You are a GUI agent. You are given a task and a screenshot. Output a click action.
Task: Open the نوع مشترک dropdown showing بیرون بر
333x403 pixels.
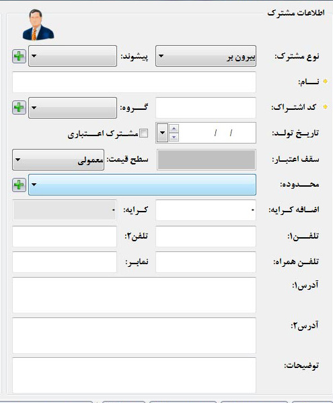pos(206,56)
